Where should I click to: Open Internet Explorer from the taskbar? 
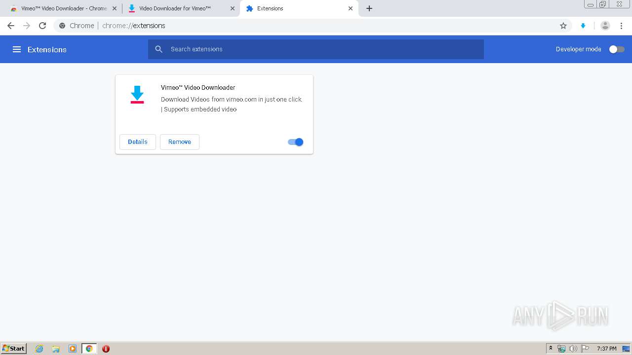click(39, 349)
